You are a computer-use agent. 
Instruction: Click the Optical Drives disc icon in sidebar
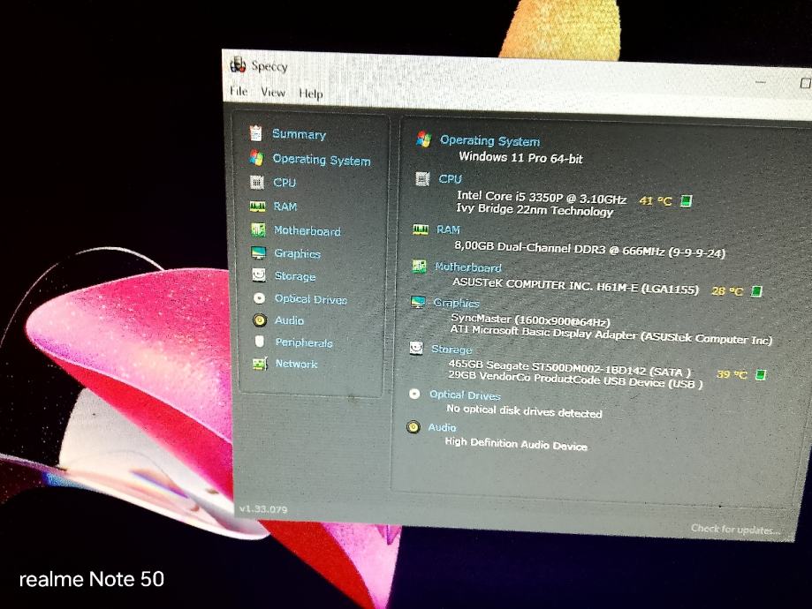coord(260,298)
